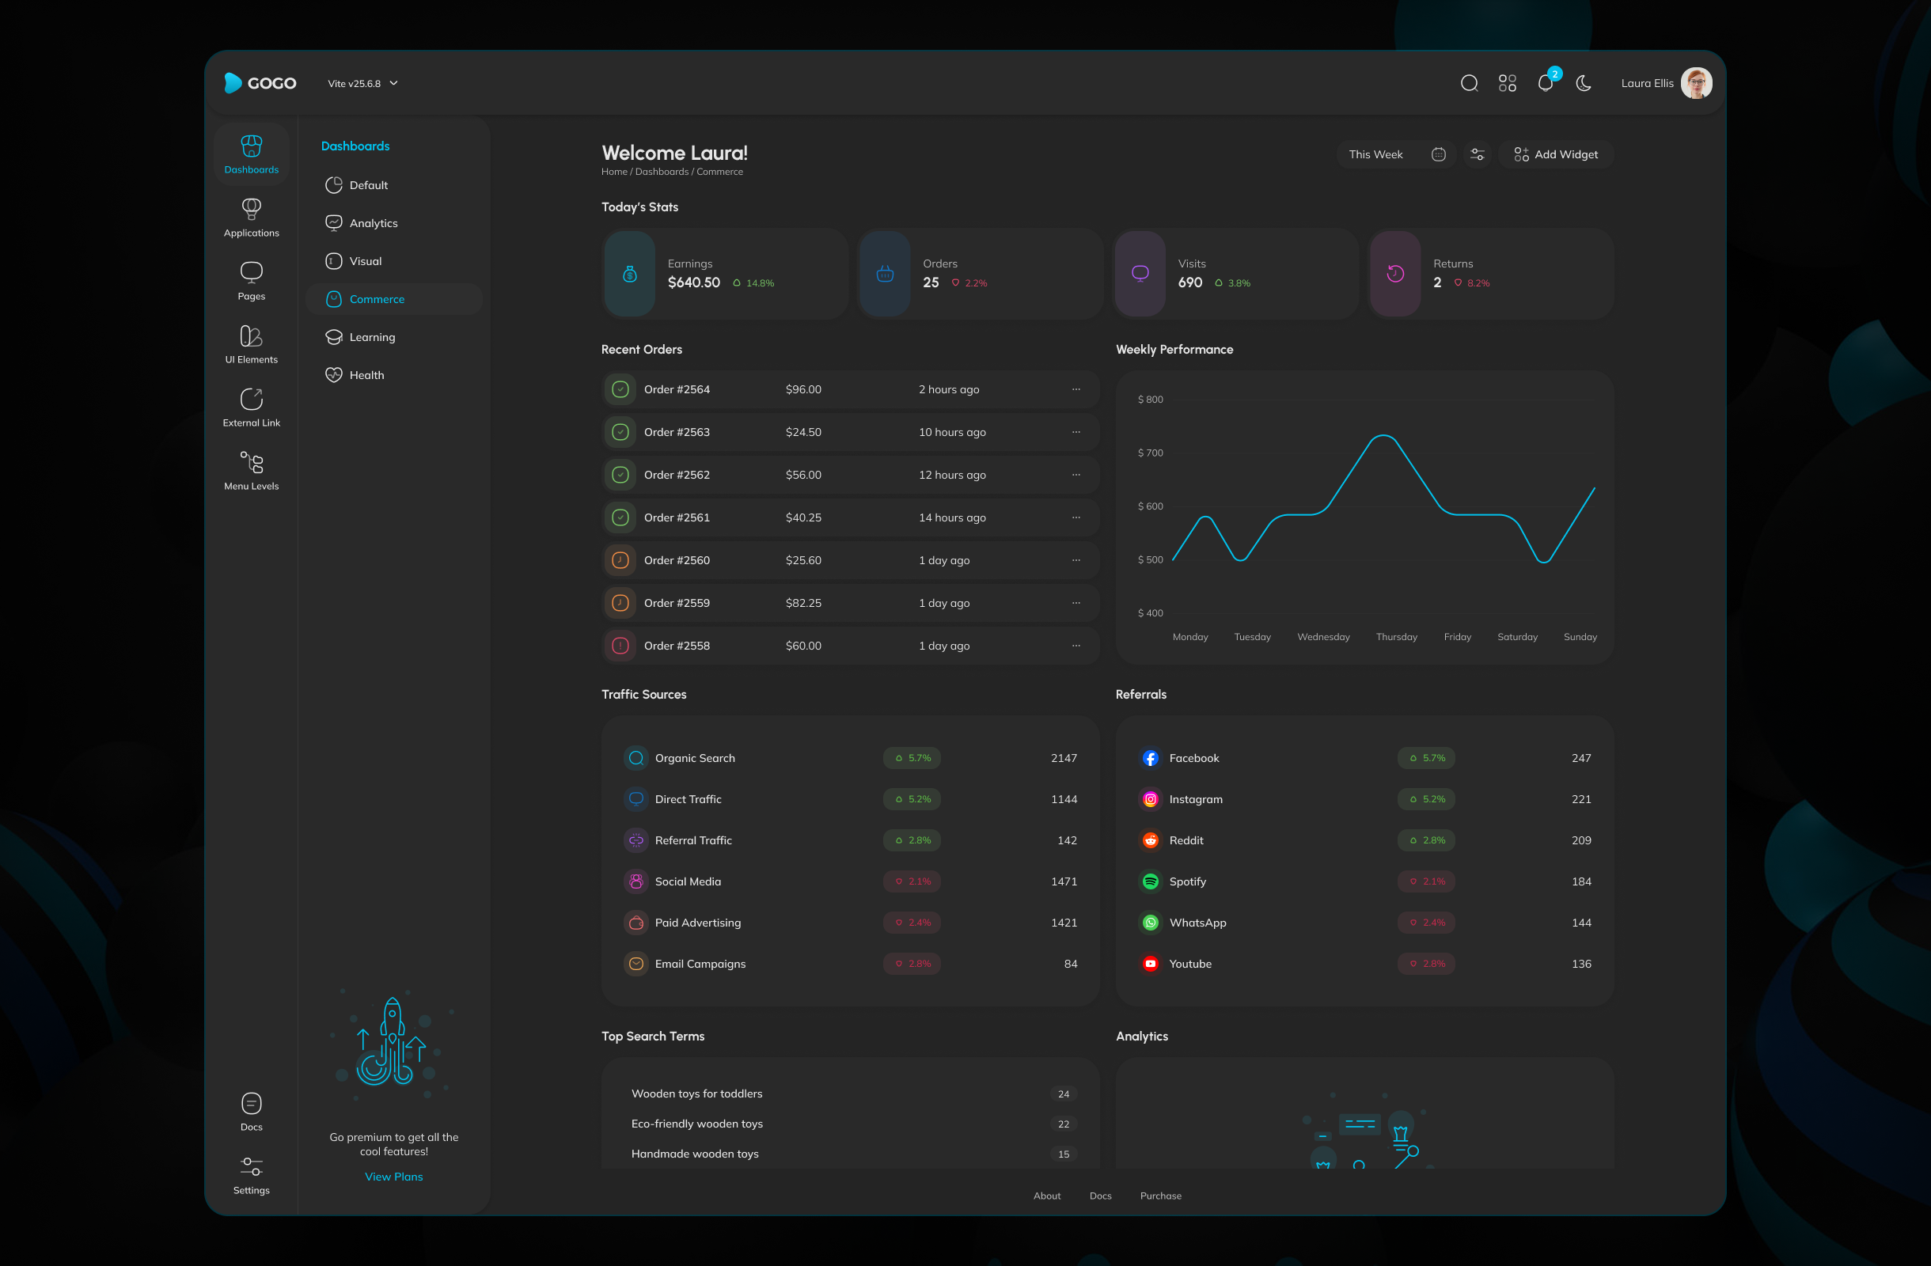Image resolution: width=1931 pixels, height=1266 pixels.
Task: Click the Add Widget button
Action: (x=1554, y=154)
